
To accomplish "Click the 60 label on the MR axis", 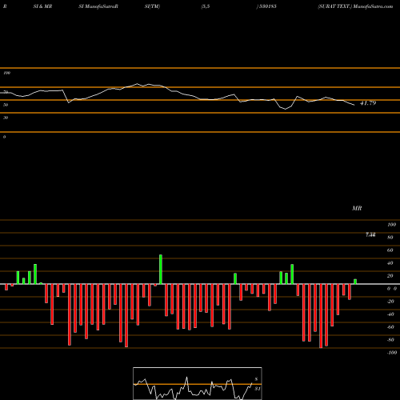I will [390, 250].
